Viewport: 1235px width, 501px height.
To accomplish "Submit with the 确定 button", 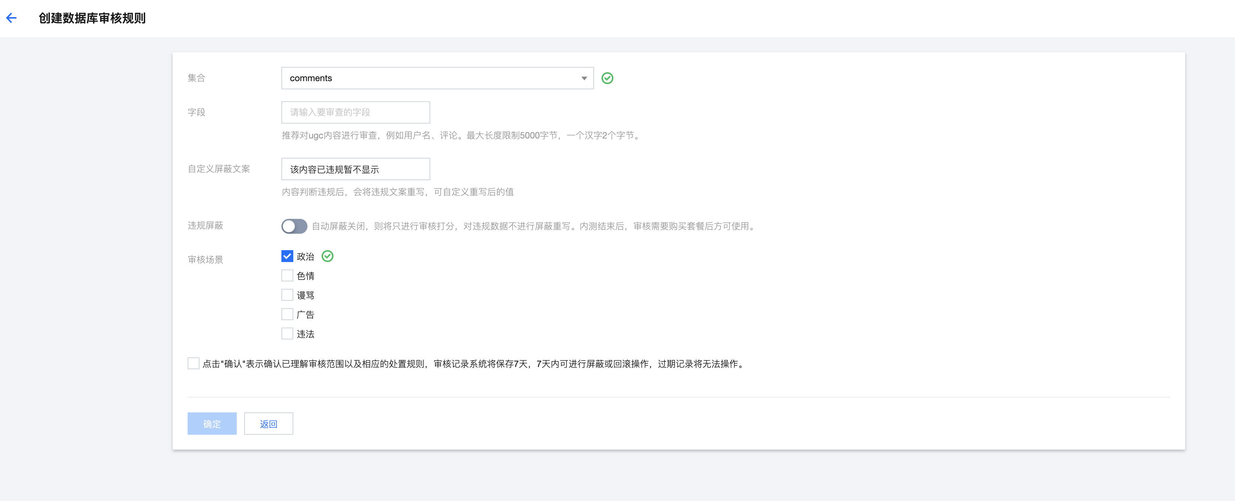I will [212, 424].
